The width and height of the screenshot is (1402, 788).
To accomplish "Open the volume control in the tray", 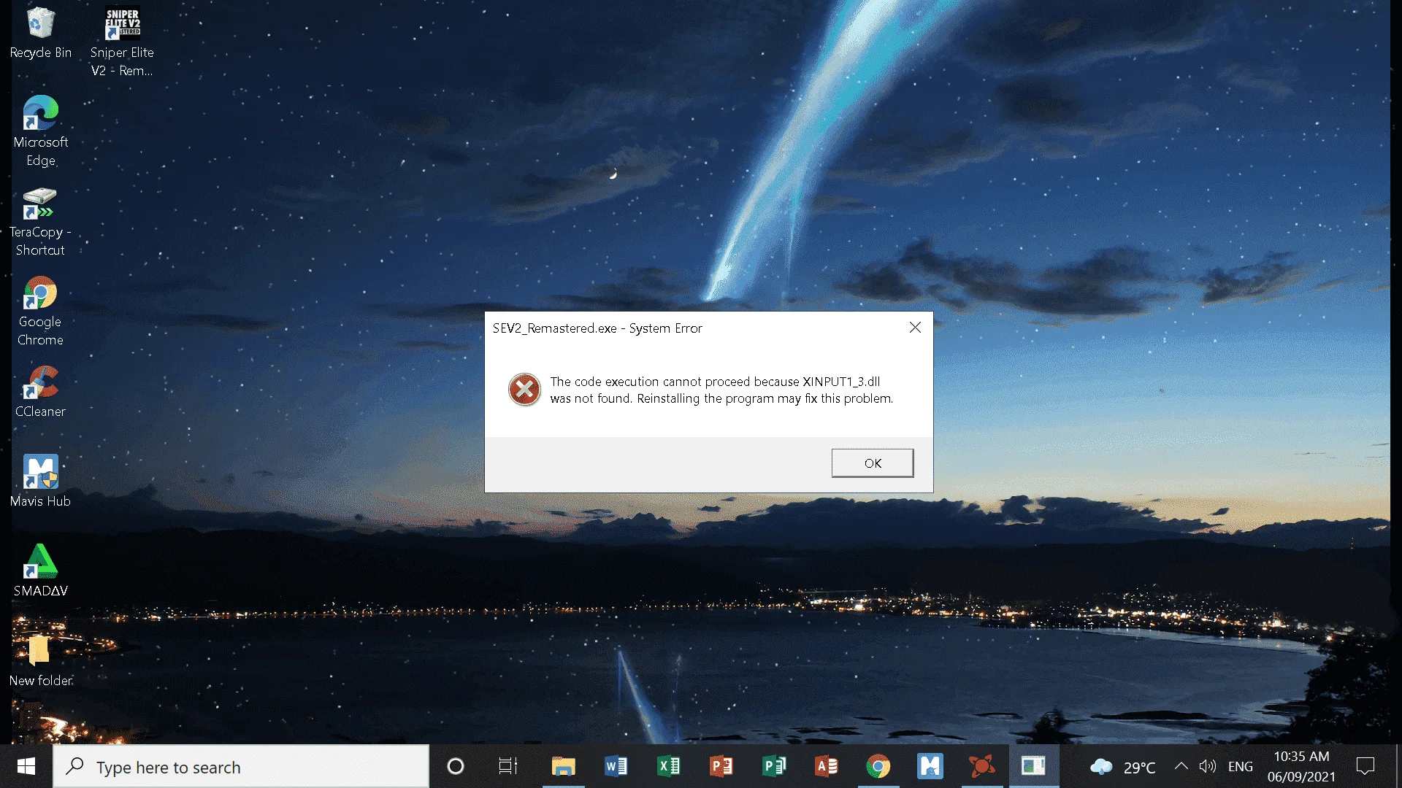I will pos(1208,766).
